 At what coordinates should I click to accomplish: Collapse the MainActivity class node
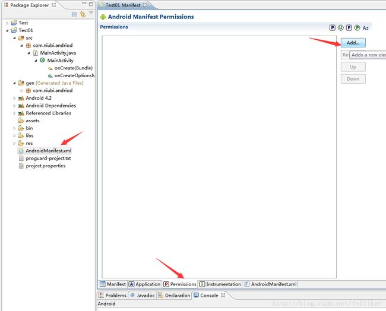[36, 61]
